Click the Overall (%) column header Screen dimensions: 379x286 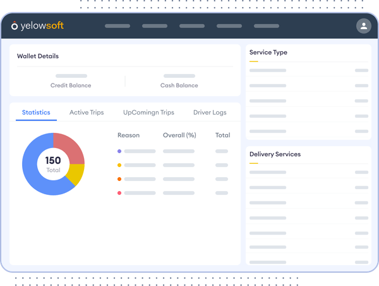tap(179, 135)
